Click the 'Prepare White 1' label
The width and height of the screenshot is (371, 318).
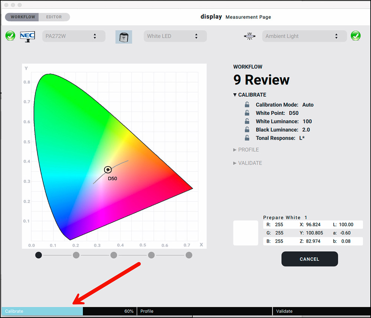(285, 217)
